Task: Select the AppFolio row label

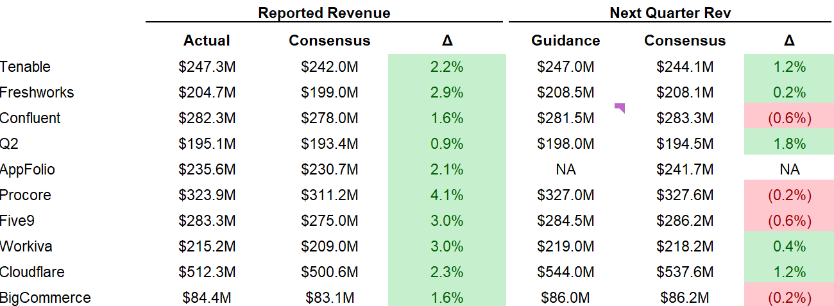Action: click(x=28, y=169)
